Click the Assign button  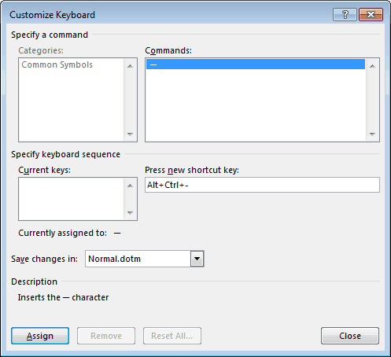pos(40,336)
